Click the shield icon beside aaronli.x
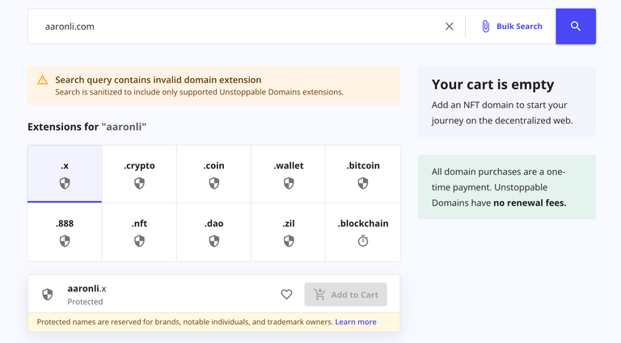 tap(48, 295)
